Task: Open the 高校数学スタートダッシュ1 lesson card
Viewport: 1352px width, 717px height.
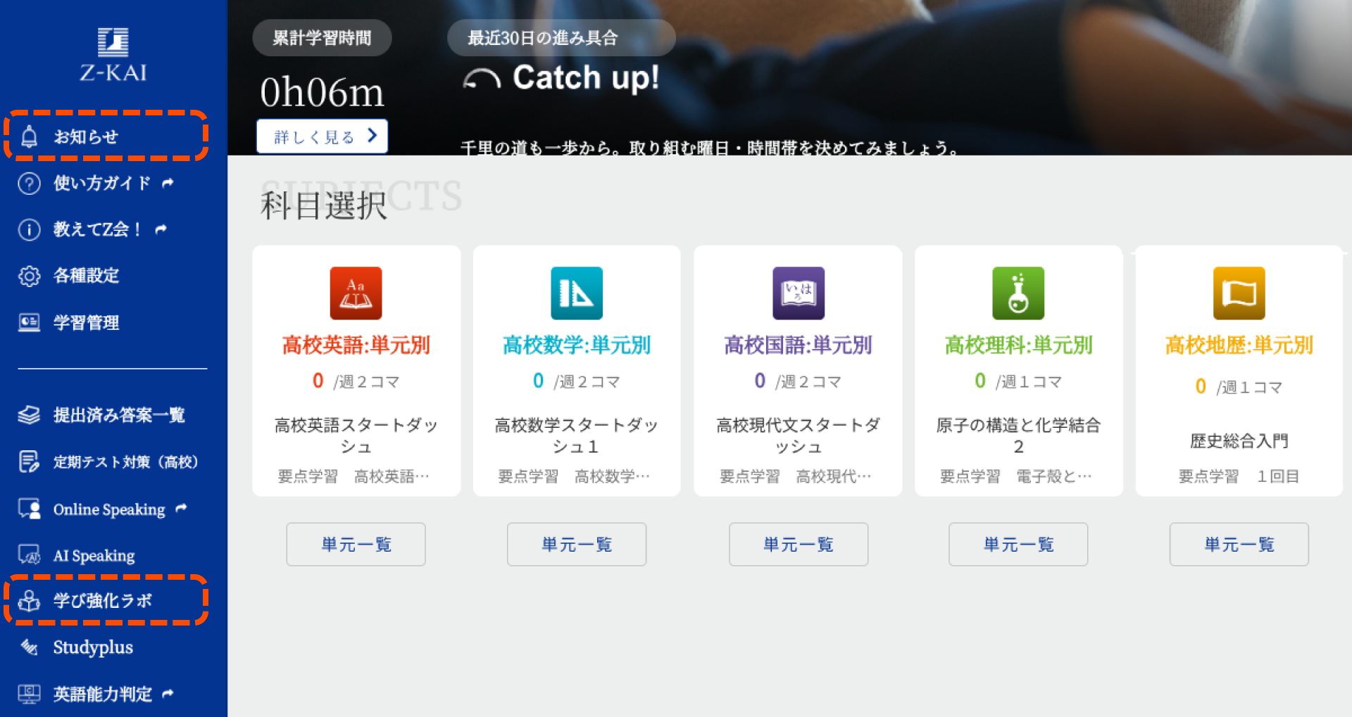Action: pos(576,436)
